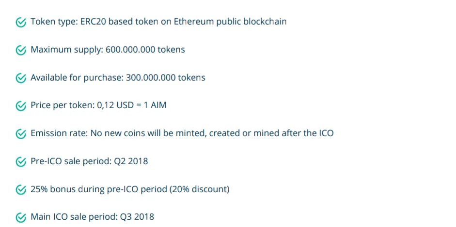
Task: Click the checkmark icon beside Available for purchase
Action: (21, 78)
